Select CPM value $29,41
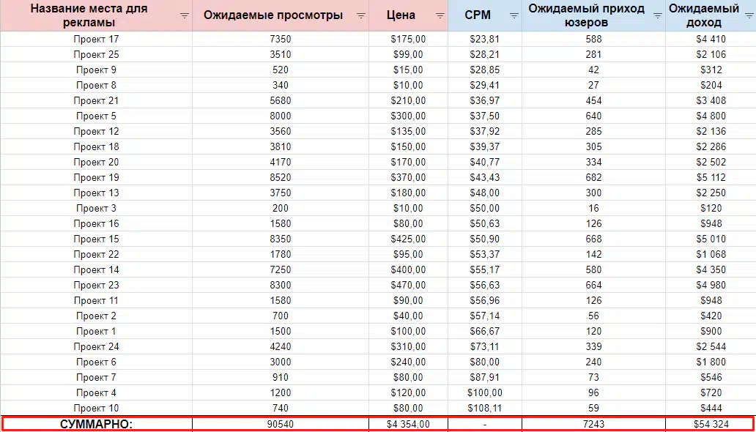Screen dimensions: 756x432 (485, 86)
